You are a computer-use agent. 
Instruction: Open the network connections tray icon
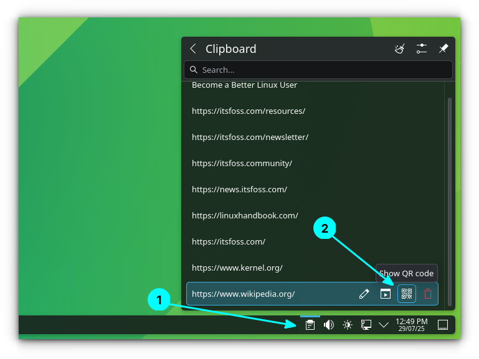pos(366,325)
